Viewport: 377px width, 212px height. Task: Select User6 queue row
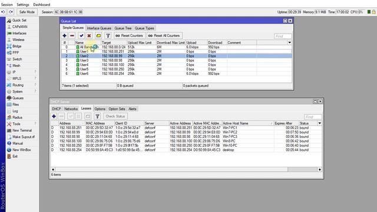pyautogui.click(x=177, y=74)
